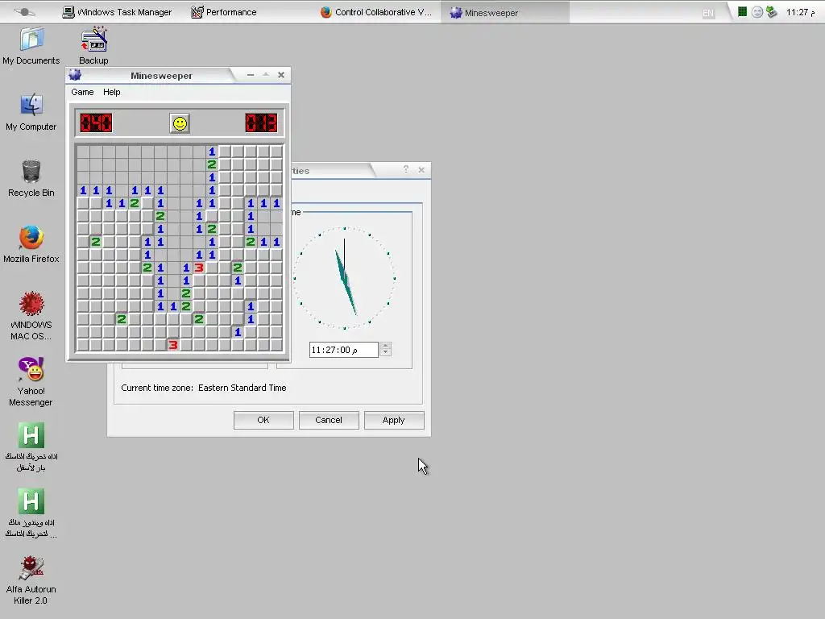Image resolution: width=825 pixels, height=619 pixels.
Task: Minimize the Minesweeper window
Action: [x=251, y=75]
